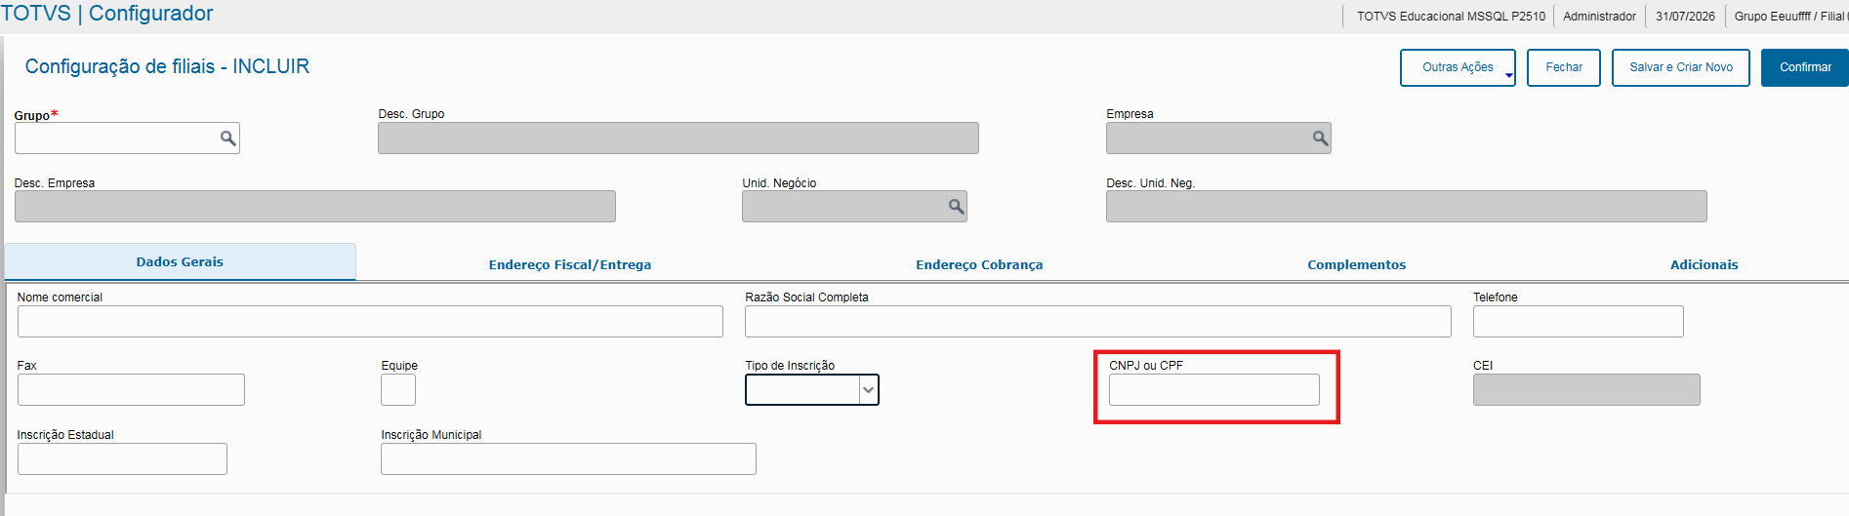Open the Endereço Fiscal/Entrega tab
Viewport: 1849px width, 516px height.
pos(570,264)
